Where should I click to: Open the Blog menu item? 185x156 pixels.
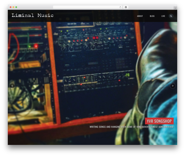152,16
